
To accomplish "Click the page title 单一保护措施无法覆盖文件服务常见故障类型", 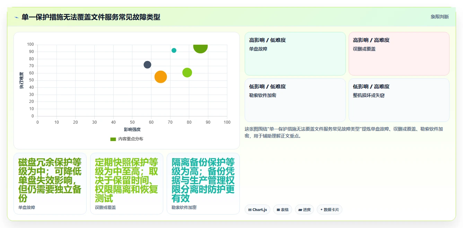I will 91,17.
